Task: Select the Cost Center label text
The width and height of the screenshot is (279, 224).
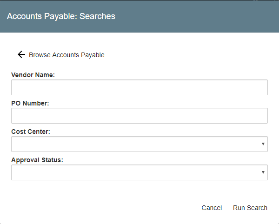Action: point(31,132)
